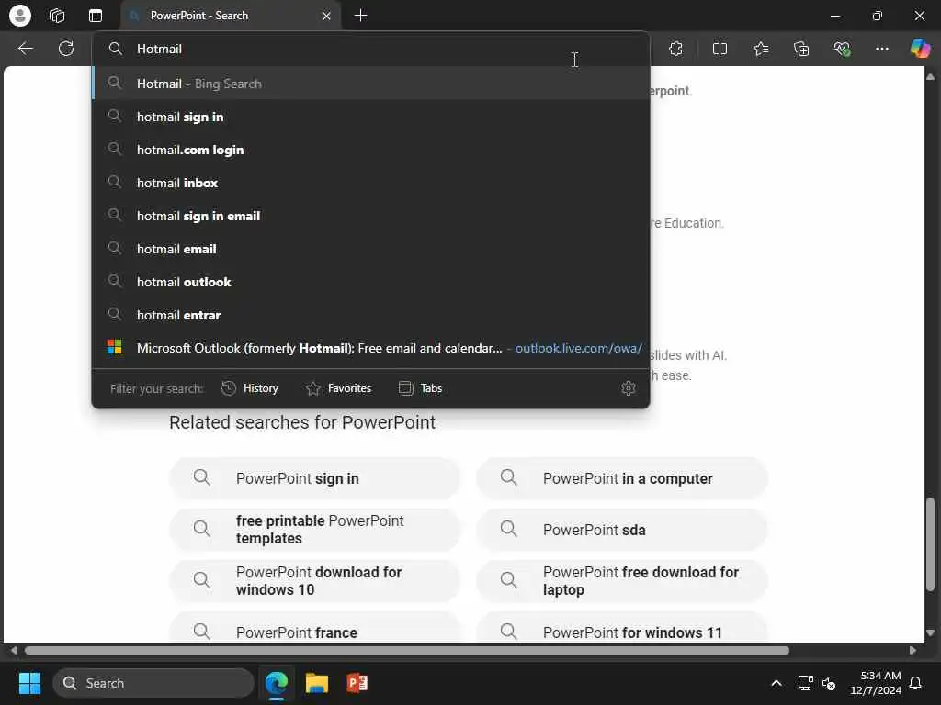
Task: Open the address bar search settings gear
Action: click(629, 388)
